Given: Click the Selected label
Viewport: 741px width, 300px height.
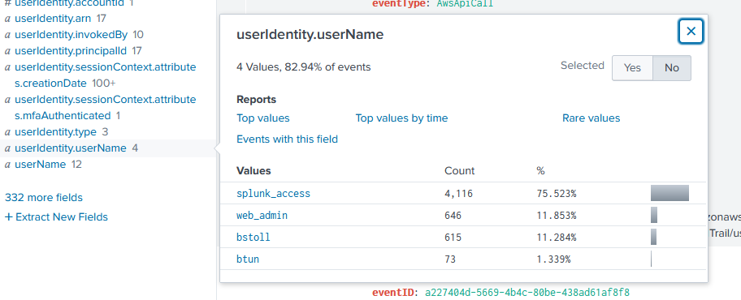Looking at the screenshot, I should click(x=583, y=66).
